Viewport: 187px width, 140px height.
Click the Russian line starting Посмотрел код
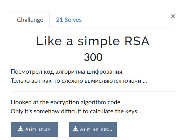click(x=67, y=72)
